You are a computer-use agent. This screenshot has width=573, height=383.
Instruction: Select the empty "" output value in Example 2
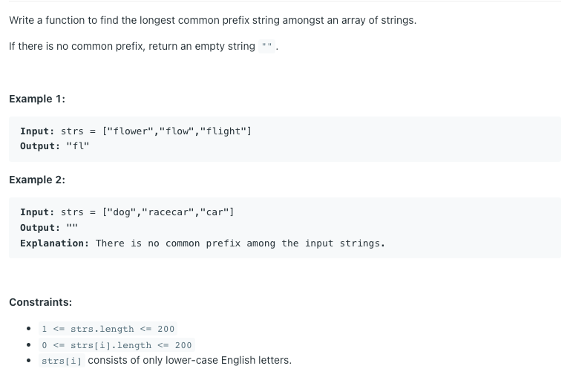[72, 227]
